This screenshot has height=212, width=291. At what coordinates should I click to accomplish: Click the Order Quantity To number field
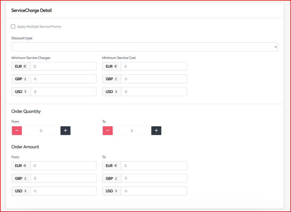[132, 131]
